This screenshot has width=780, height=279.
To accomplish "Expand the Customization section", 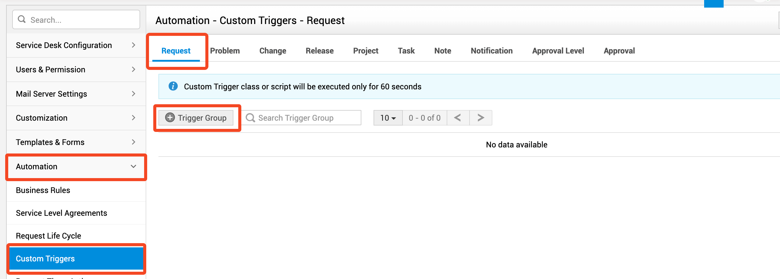I will pyautogui.click(x=76, y=118).
